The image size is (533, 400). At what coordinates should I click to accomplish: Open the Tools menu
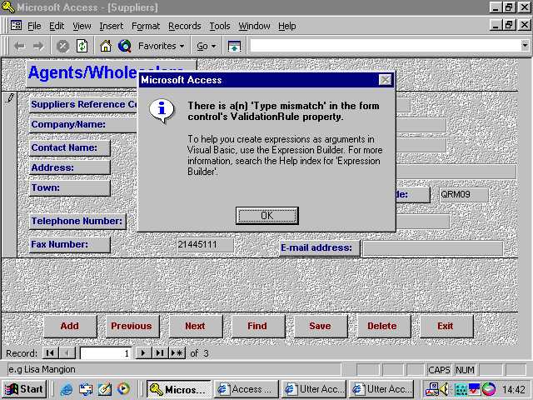tap(220, 26)
